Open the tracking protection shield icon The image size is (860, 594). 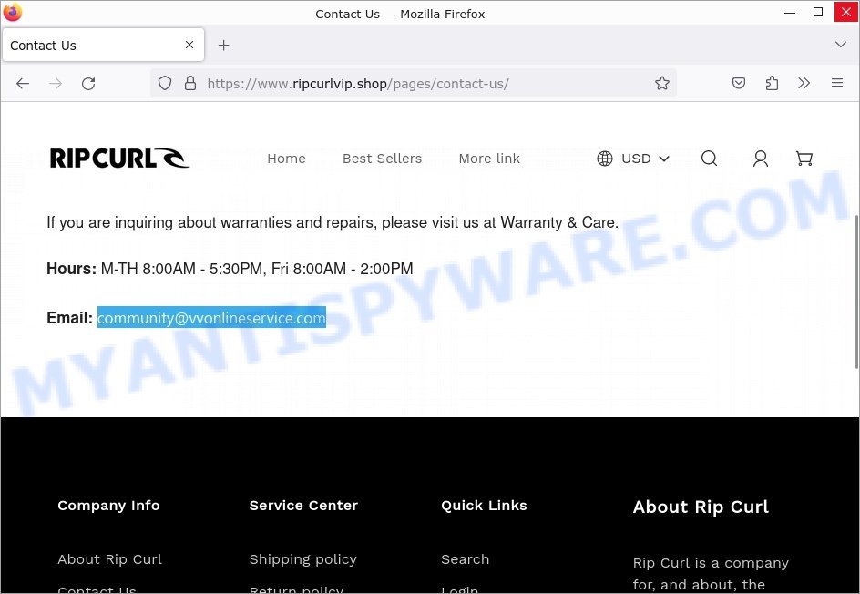165,84
